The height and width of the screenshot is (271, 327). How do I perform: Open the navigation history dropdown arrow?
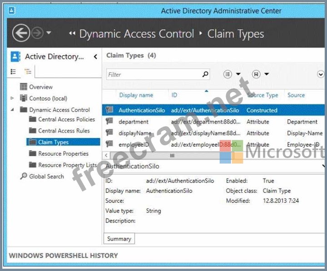click(49, 33)
